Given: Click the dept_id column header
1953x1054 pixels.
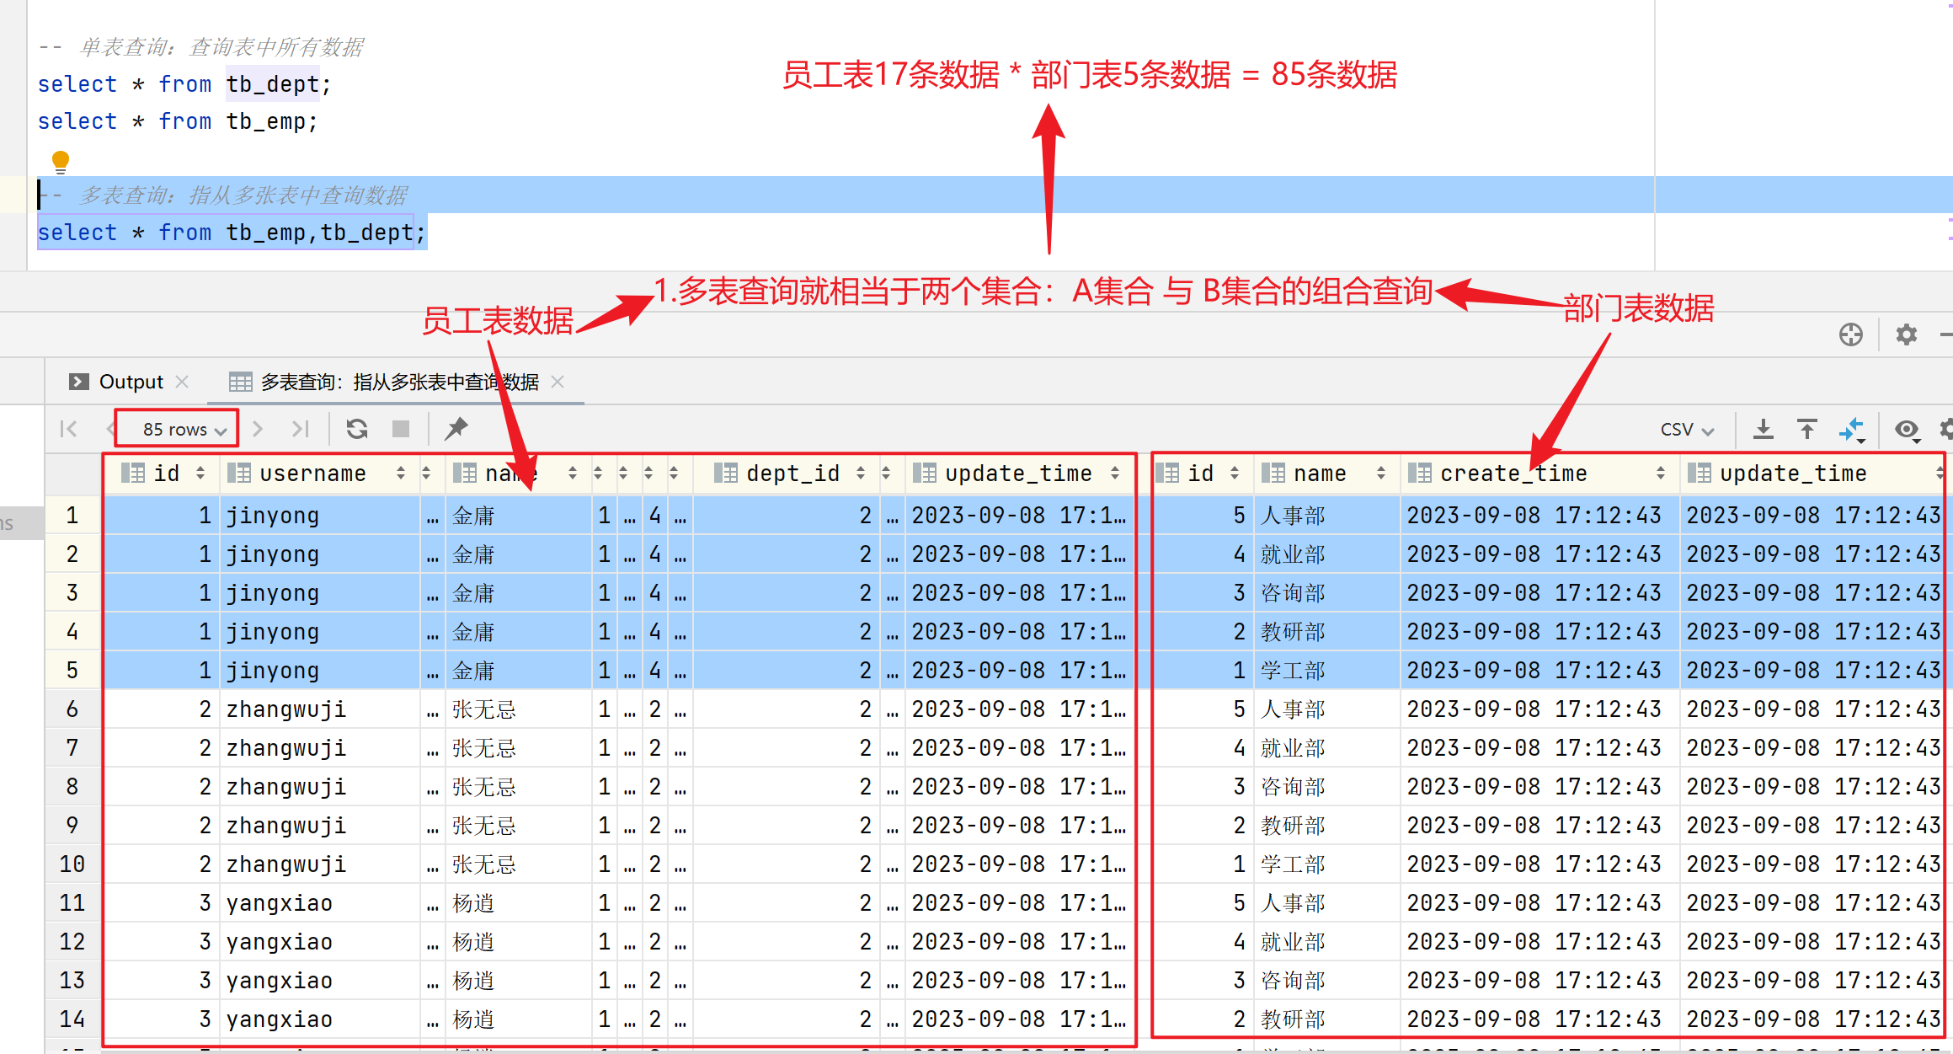Looking at the screenshot, I should pyautogui.click(x=792, y=473).
